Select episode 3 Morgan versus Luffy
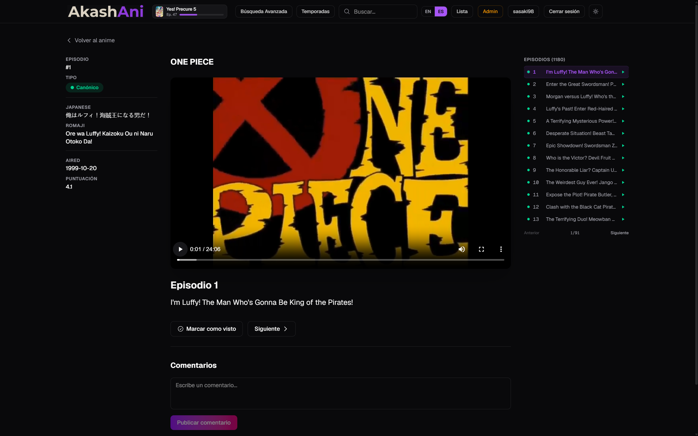 pos(576,97)
